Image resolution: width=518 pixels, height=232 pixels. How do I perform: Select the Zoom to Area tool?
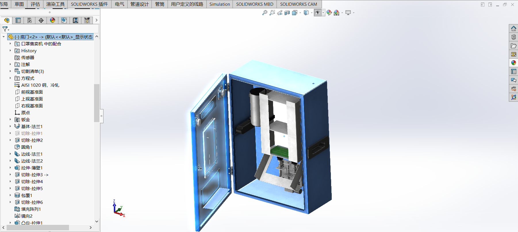(x=272, y=13)
